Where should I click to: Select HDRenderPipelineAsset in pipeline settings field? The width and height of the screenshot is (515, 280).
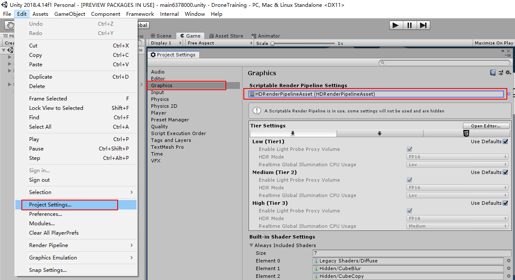point(376,94)
